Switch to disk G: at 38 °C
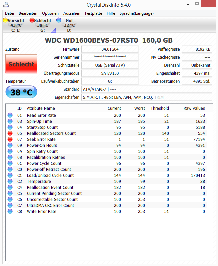This screenshot has height=266, width=218. pyautogui.click(x=43, y=25)
